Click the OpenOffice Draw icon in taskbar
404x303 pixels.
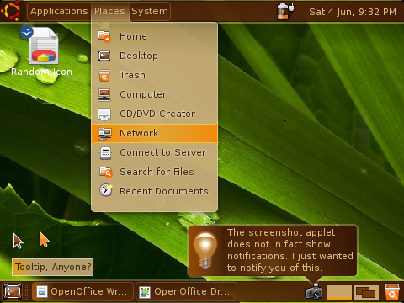(x=145, y=292)
